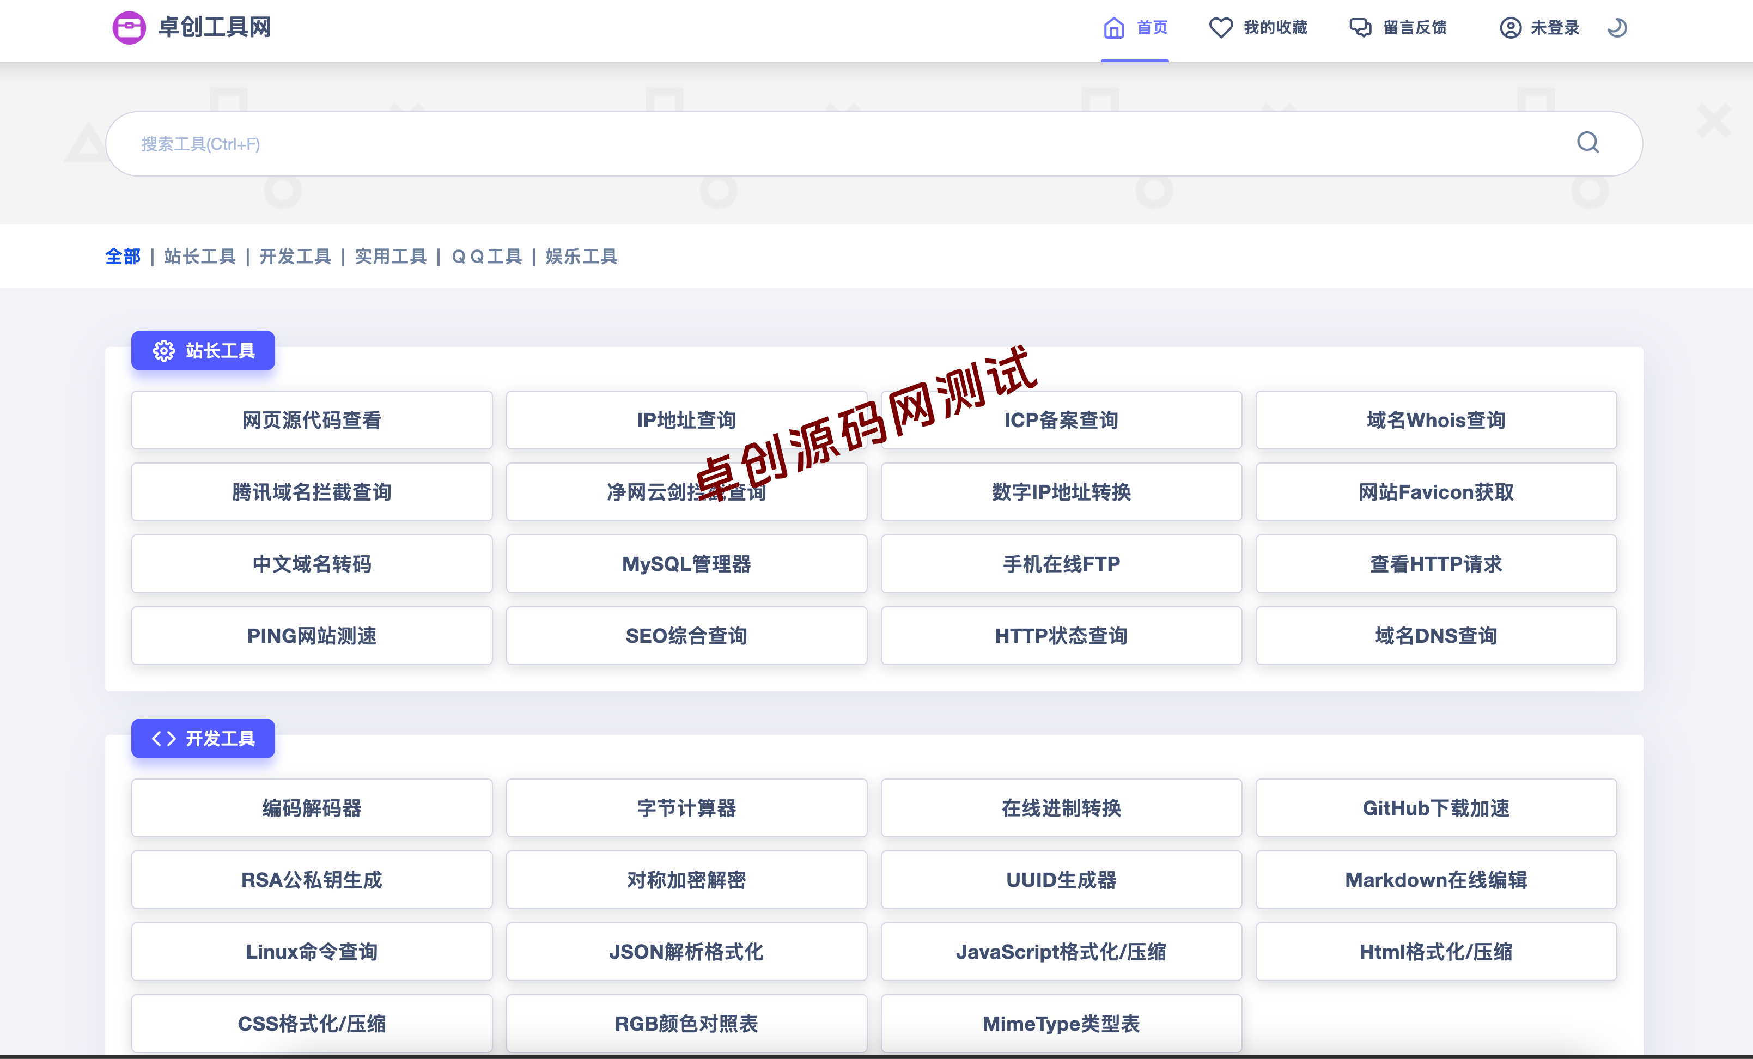Open the 腾讯域名拦截查询 tool
Screen dimensions: 1753x1059
(312, 491)
